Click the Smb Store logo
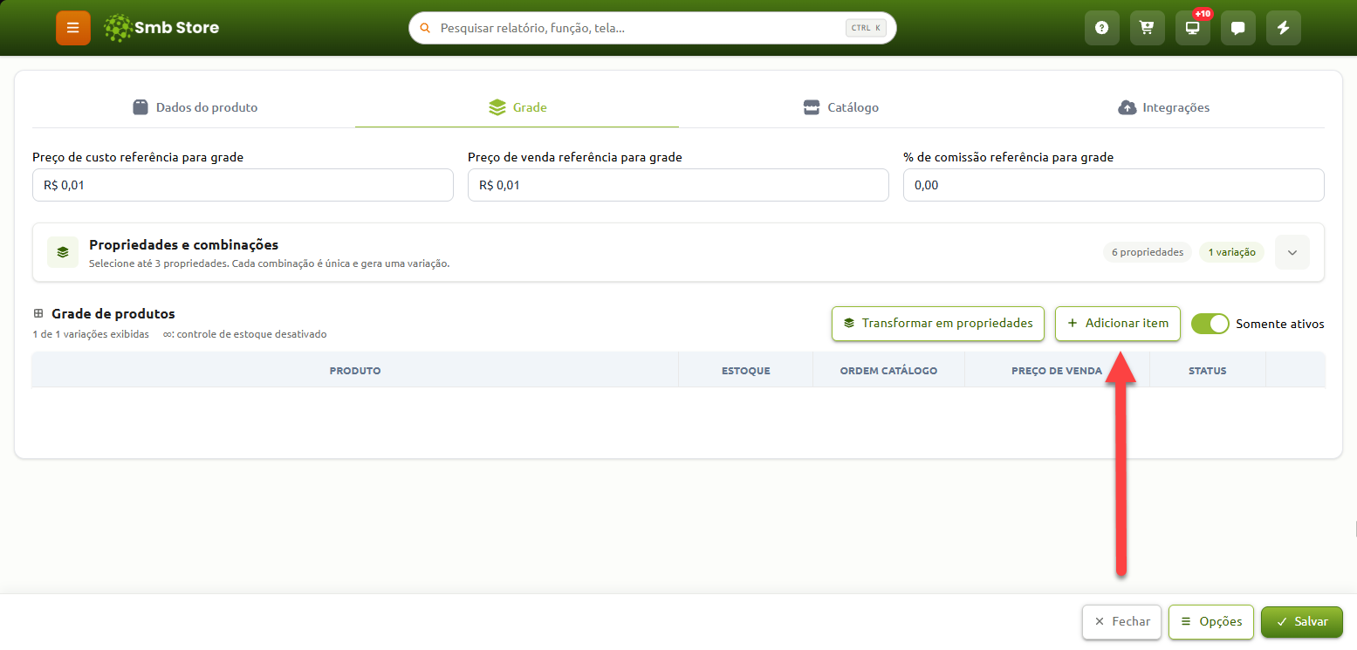The height and width of the screenshot is (650, 1357). 161,28
